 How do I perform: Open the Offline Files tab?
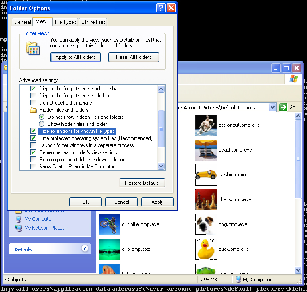coord(93,22)
